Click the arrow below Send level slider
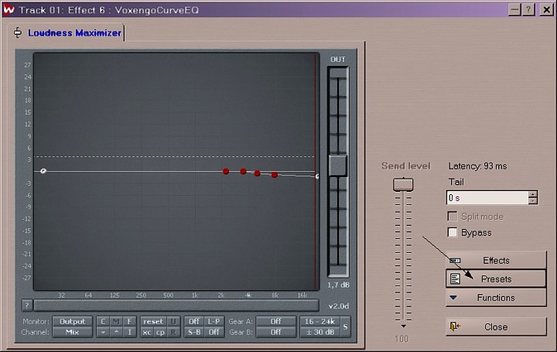The height and width of the screenshot is (352, 557). coord(403,326)
